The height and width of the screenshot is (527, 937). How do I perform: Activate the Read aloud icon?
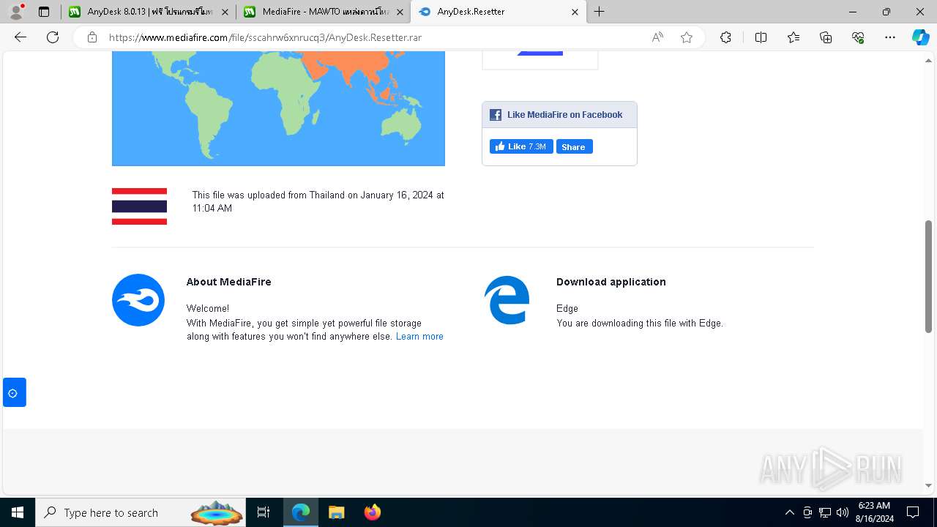657,37
